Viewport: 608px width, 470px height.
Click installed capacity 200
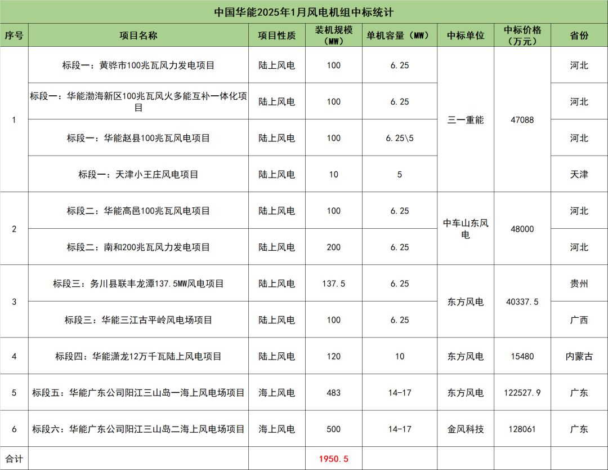pyautogui.click(x=334, y=247)
